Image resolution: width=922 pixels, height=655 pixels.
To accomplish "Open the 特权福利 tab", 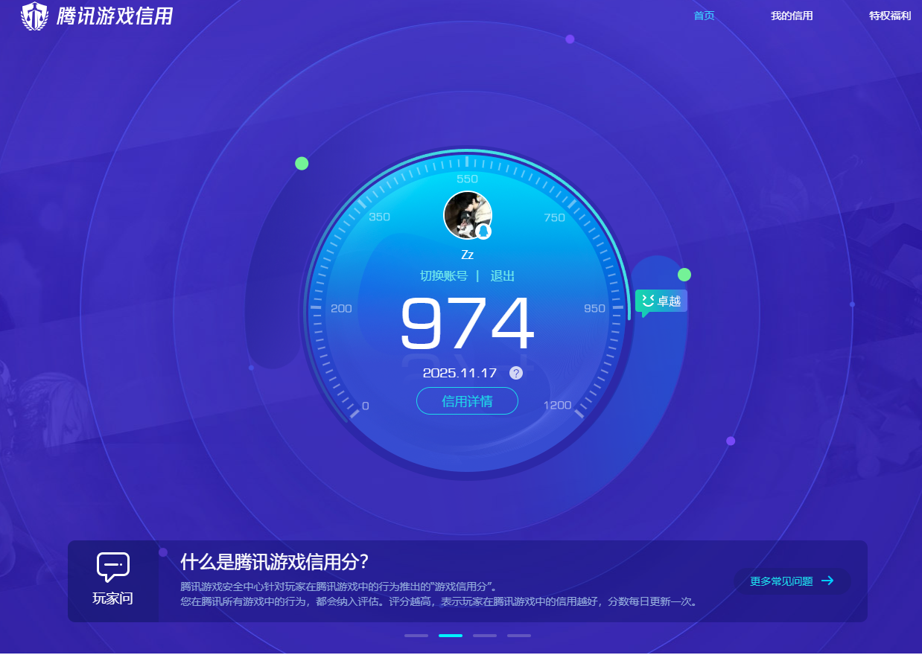I will 888,15.
